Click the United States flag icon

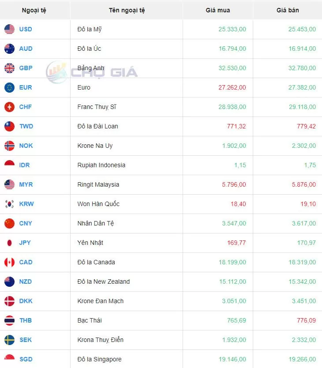tap(9, 29)
